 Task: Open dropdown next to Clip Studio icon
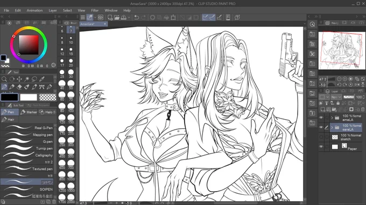(x=95, y=18)
